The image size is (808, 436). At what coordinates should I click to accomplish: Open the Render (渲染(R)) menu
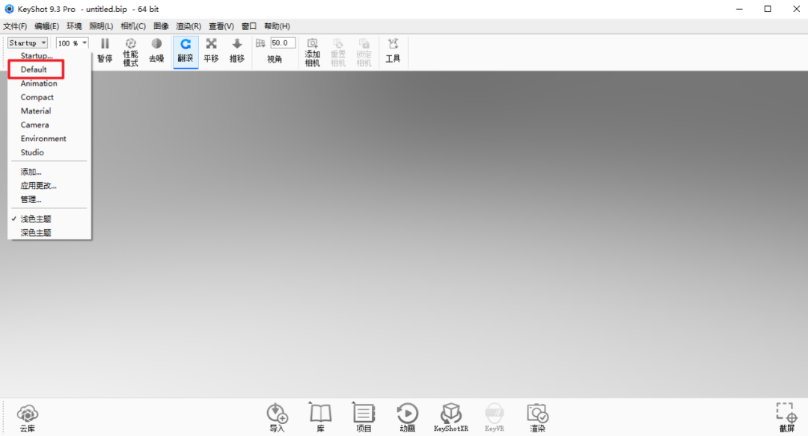point(189,26)
